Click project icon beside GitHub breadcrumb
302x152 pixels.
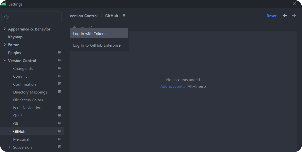(x=124, y=16)
